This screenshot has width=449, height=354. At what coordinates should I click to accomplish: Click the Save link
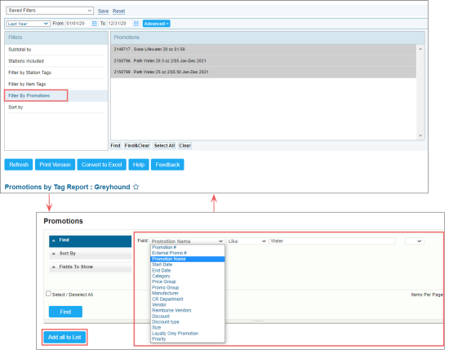103,11
